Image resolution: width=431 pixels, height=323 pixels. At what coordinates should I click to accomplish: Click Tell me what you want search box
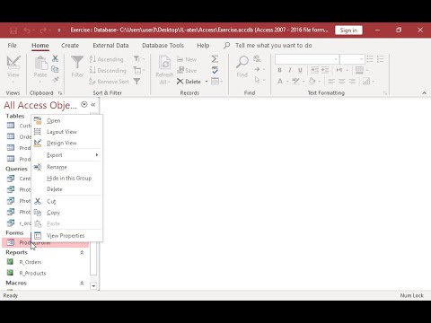[273, 46]
